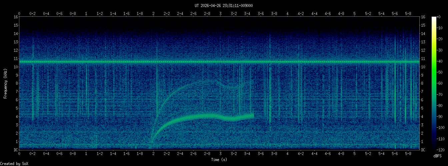Select the 5 second mark on bottom time axis

(355, 154)
